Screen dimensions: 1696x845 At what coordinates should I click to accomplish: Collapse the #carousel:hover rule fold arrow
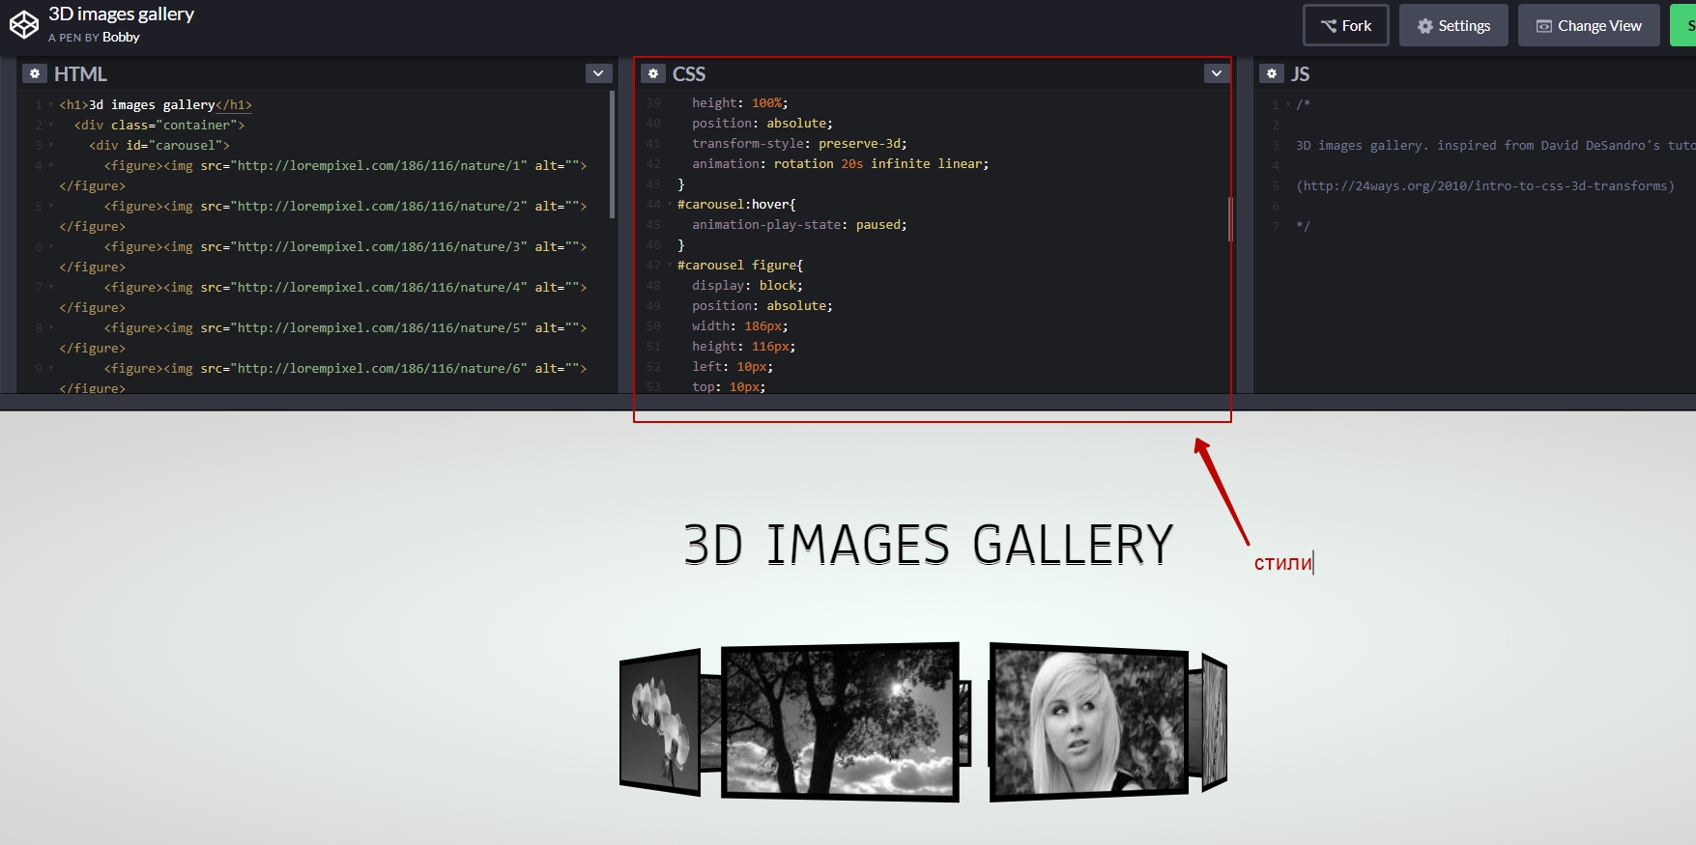pos(669,205)
